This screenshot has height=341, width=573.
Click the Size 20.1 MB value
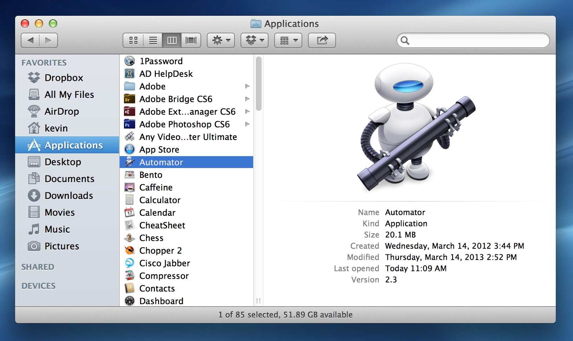click(x=400, y=235)
